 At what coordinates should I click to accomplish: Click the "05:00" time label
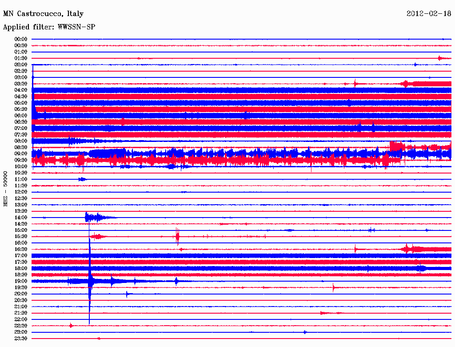pyautogui.click(x=20, y=103)
